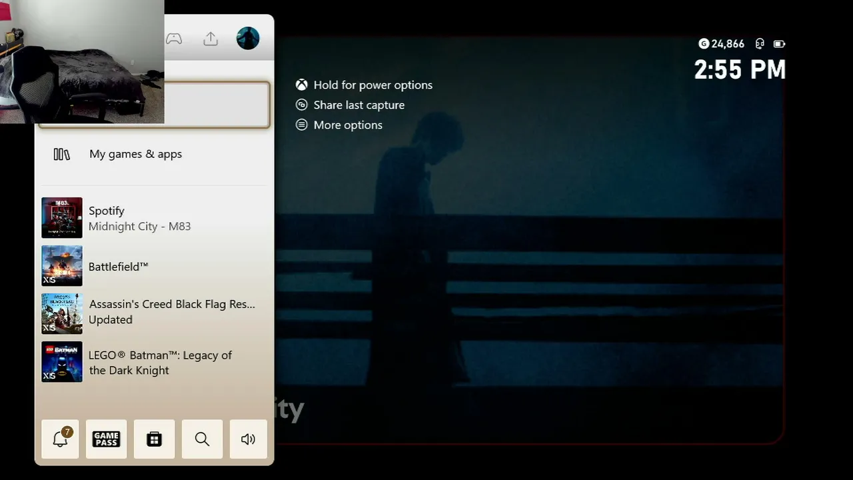Click the 2:55 PM clock
853x480 pixels.
coord(740,70)
